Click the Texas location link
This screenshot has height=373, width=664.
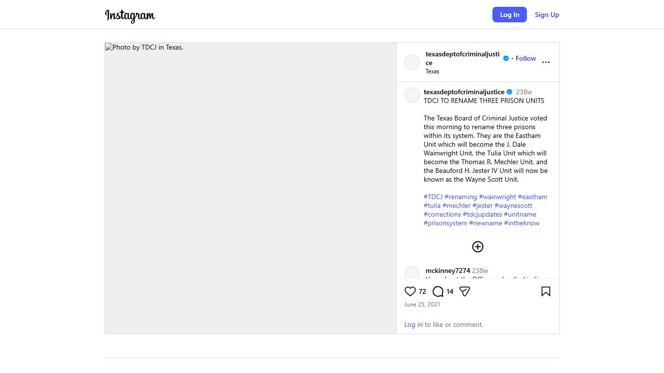tap(432, 71)
